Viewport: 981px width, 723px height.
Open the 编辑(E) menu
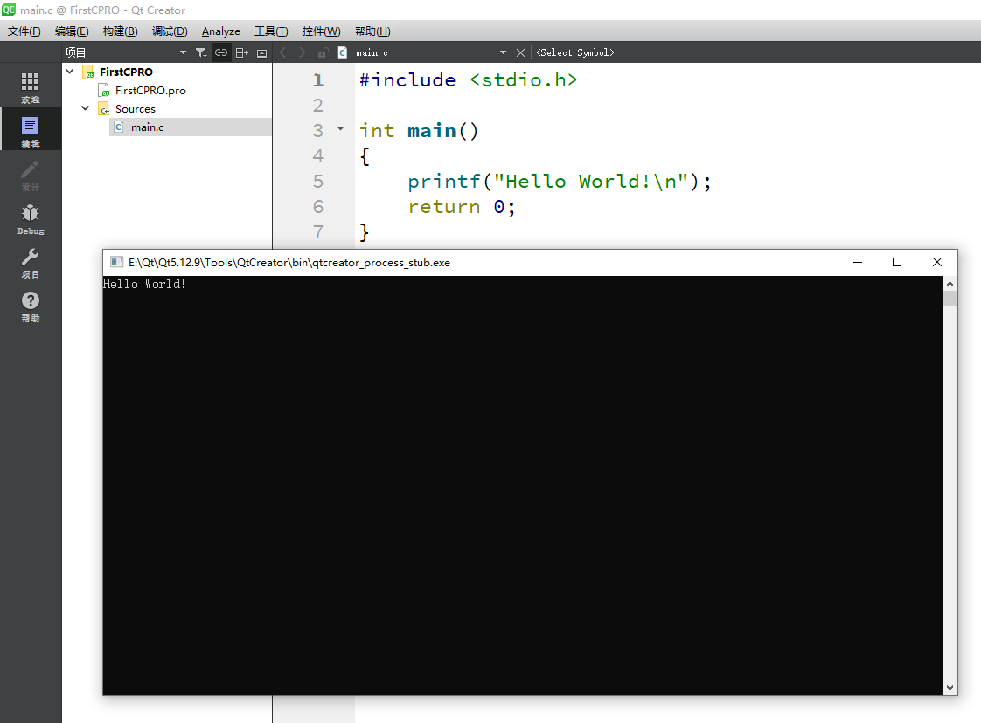coord(72,31)
